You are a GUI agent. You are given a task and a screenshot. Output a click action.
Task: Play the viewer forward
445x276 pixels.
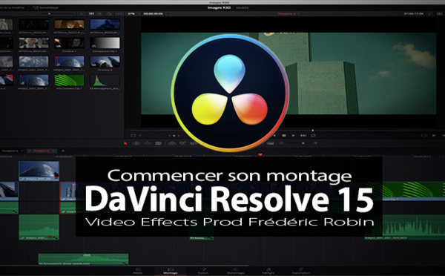[293, 136]
